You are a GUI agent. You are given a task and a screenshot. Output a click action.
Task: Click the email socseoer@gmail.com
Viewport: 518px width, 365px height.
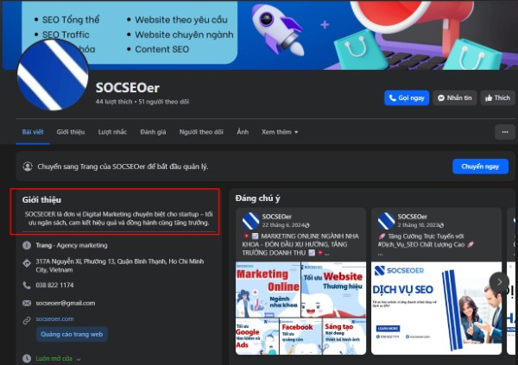click(66, 303)
